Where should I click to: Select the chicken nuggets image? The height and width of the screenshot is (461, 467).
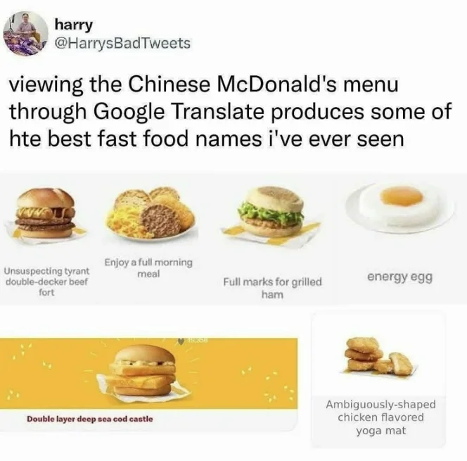point(379,357)
